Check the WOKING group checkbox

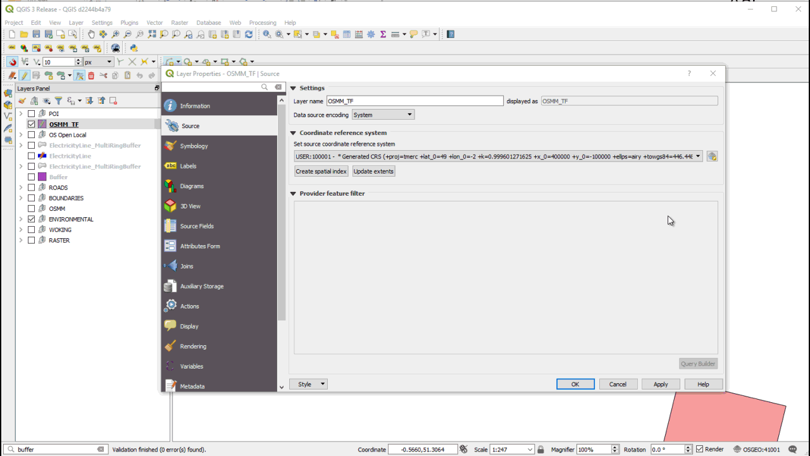(x=31, y=230)
